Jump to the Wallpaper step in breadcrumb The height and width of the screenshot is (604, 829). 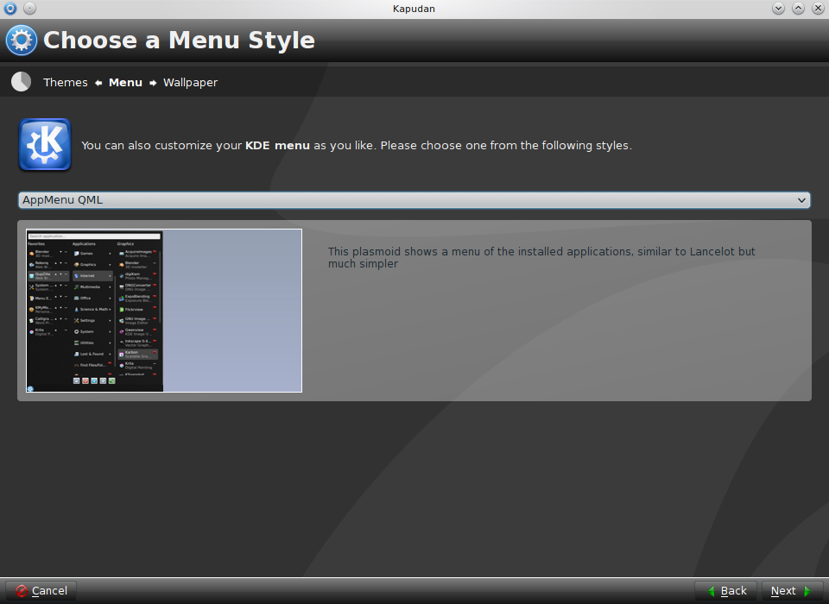point(190,83)
